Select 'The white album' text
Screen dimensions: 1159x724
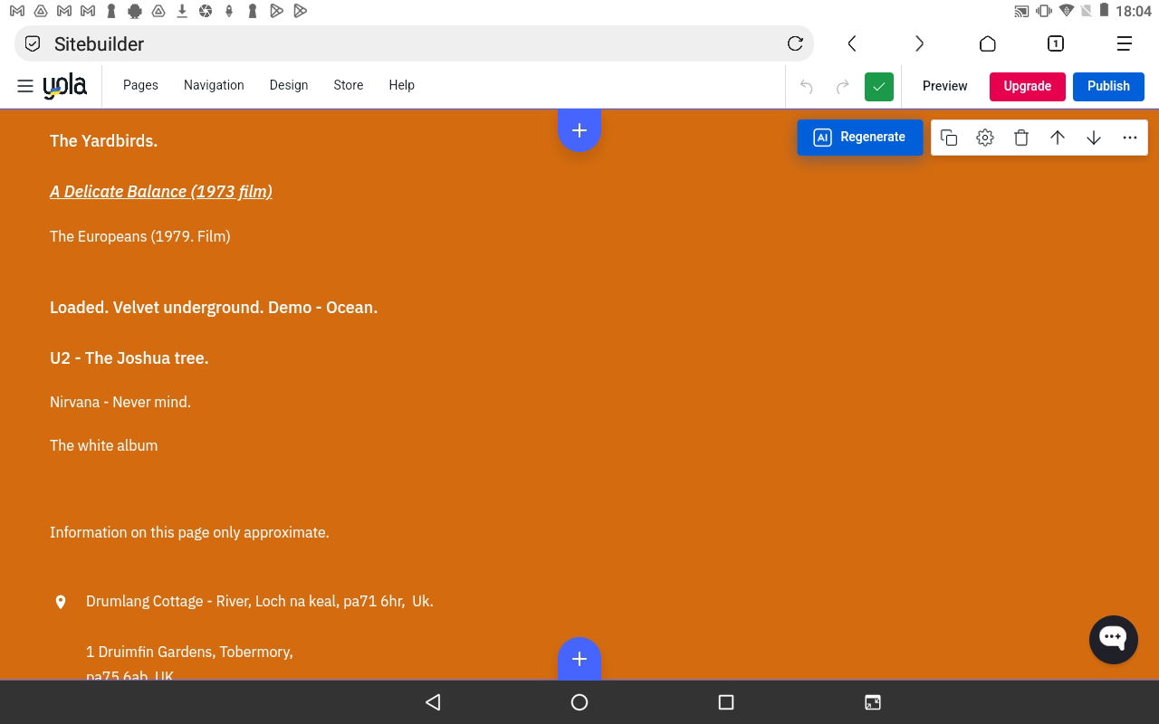coord(104,445)
